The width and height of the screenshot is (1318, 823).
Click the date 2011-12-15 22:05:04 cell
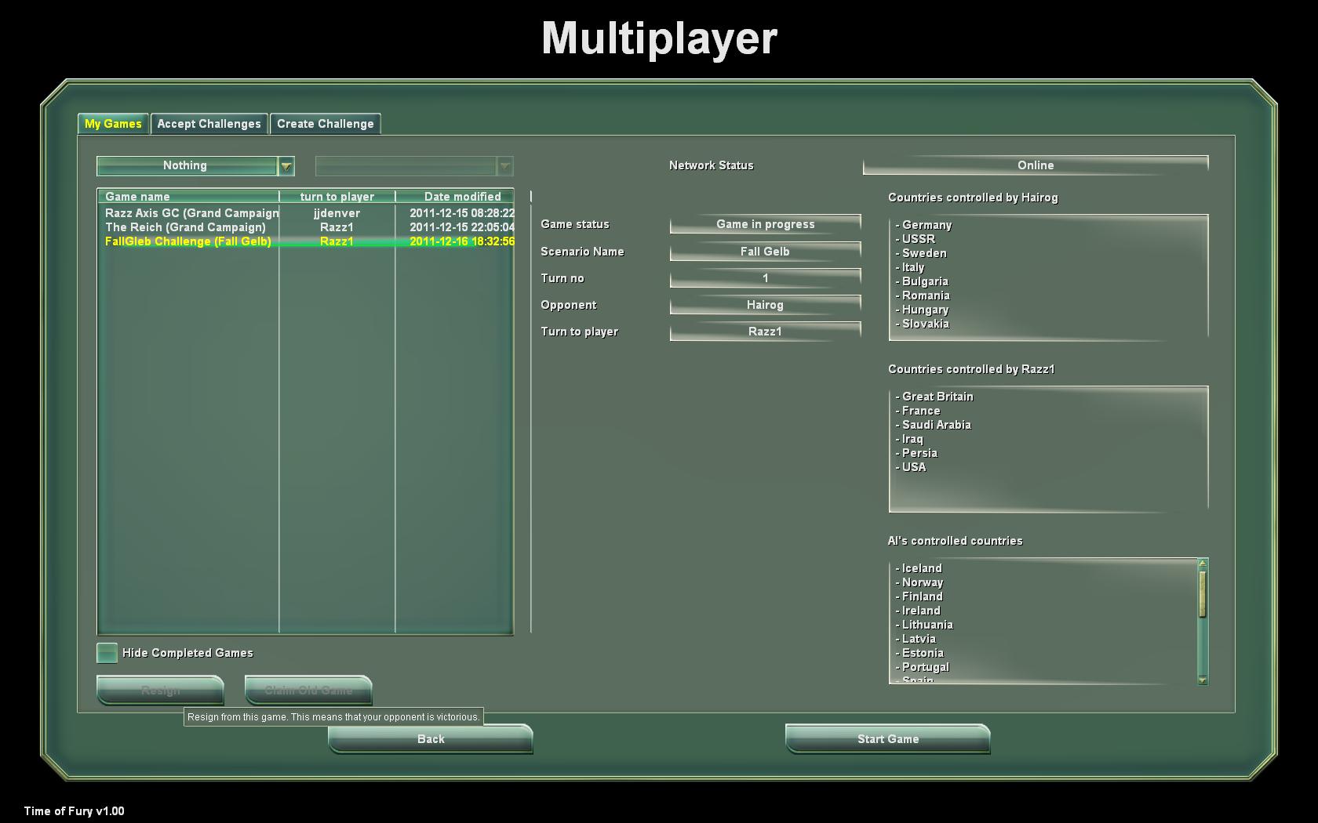pos(461,227)
